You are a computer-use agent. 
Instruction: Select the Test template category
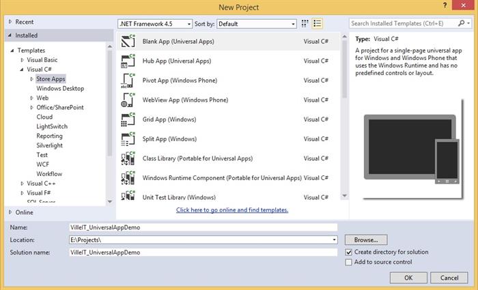42,155
